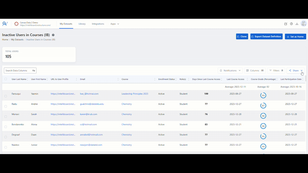The image size is (308, 173).
Task: Click Set as Home button
Action: point(295,37)
